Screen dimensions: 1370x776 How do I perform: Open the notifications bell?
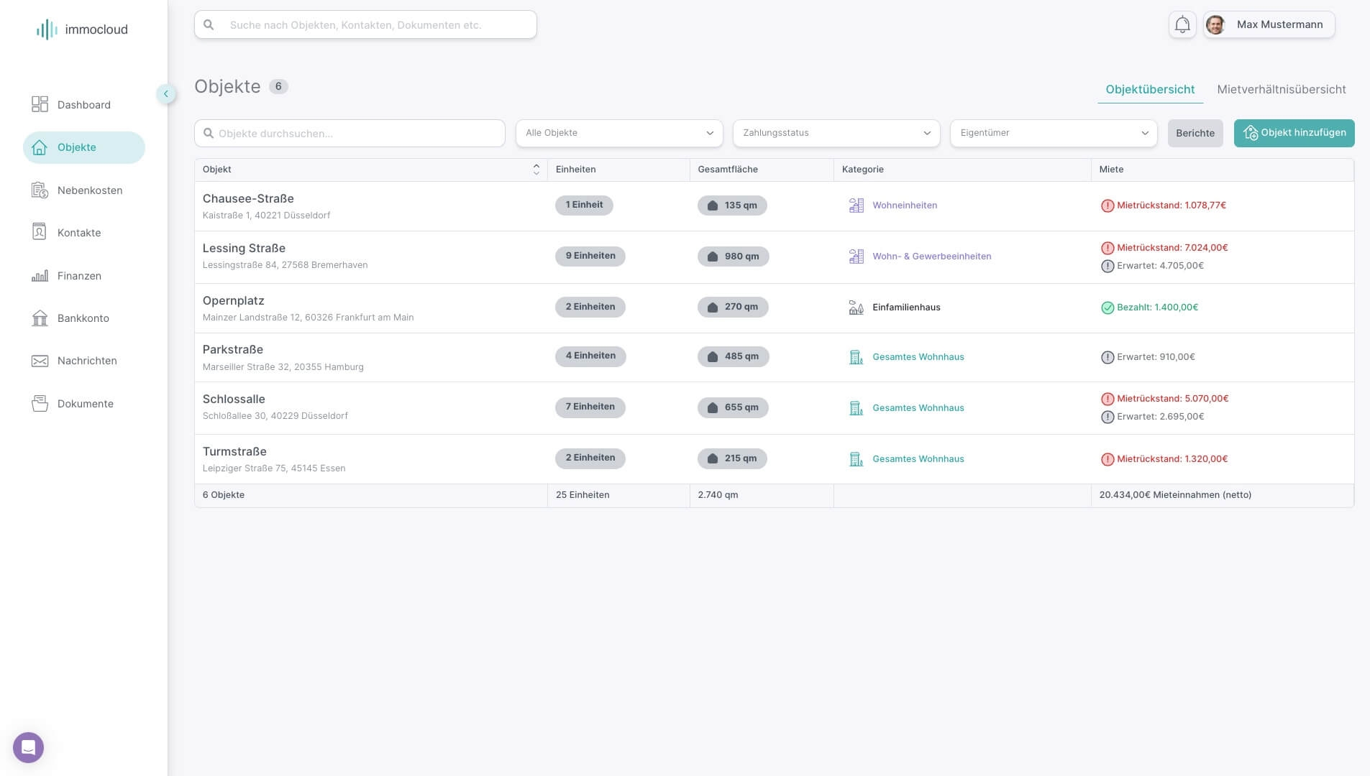1182,25
